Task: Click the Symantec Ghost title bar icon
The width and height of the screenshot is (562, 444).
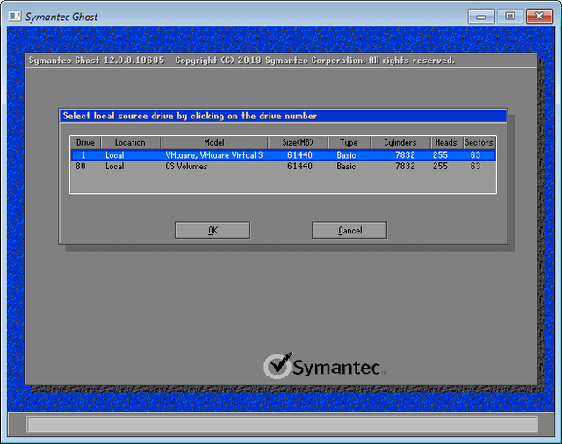Action: tap(15, 17)
